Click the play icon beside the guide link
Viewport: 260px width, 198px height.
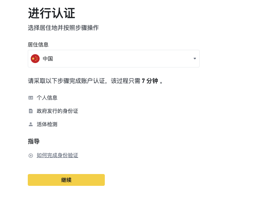(31, 156)
